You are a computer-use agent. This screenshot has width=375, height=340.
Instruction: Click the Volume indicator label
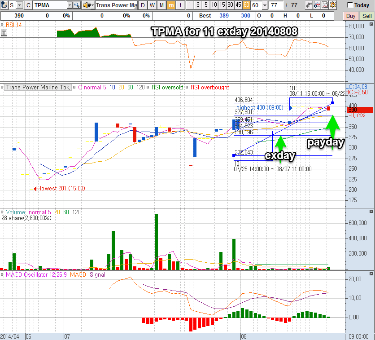point(15,212)
